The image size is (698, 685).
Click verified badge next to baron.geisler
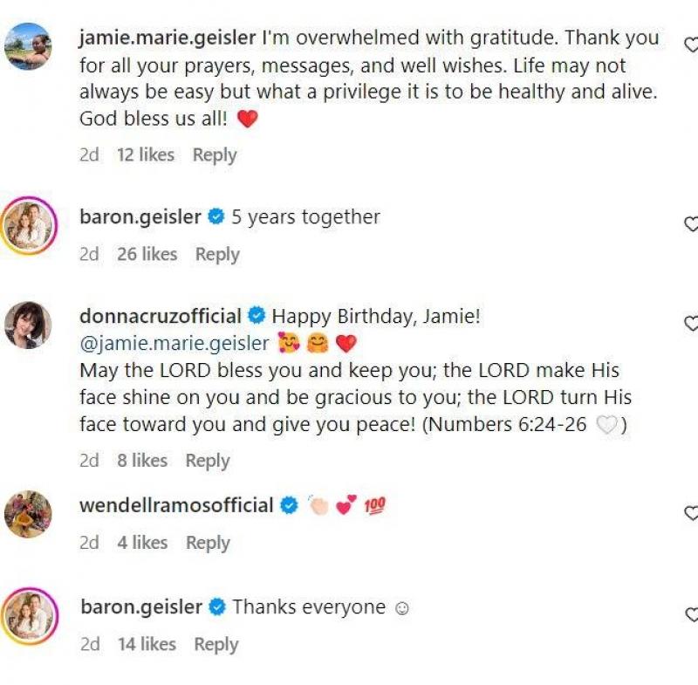211,217
